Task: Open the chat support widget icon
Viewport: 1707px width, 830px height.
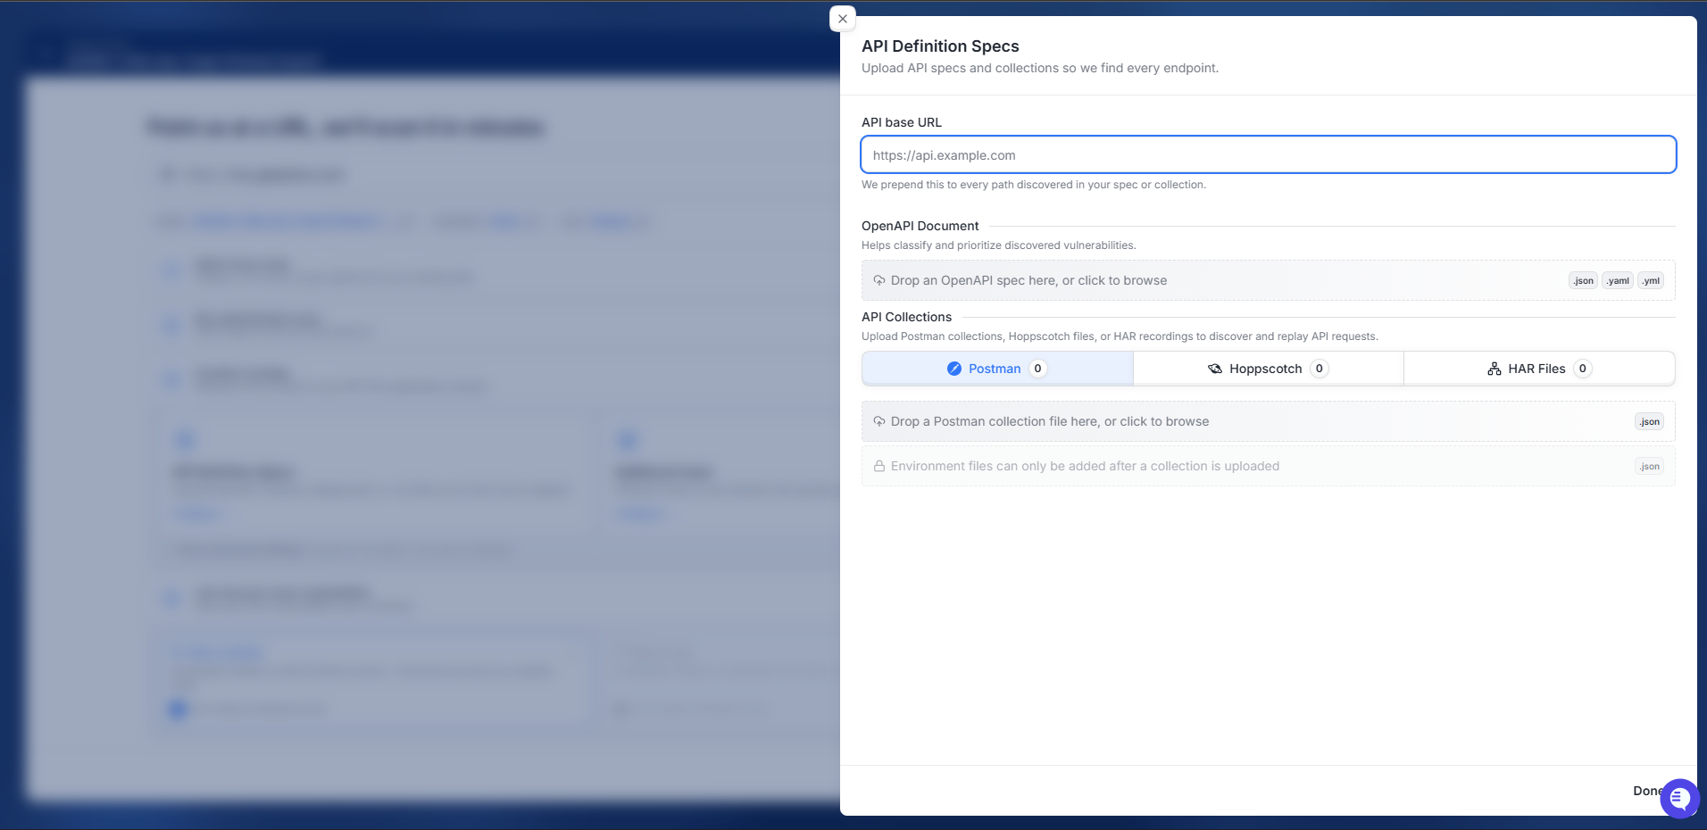Action: coord(1679,798)
